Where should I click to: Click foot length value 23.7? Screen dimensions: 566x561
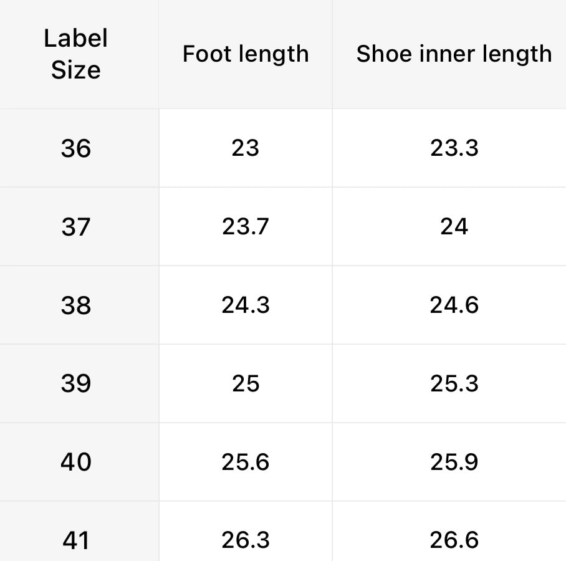click(246, 227)
